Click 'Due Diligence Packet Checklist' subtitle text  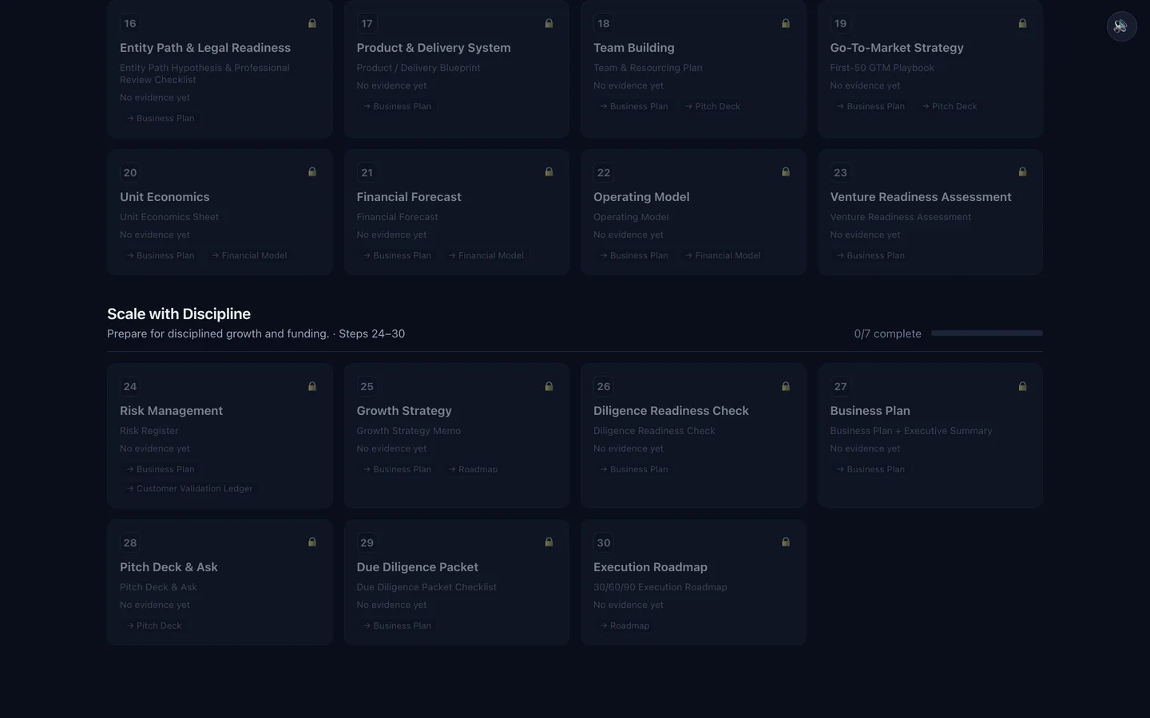point(426,587)
